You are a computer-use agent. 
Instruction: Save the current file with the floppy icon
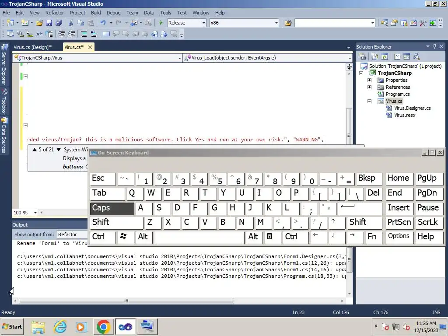pyautogui.click(x=49, y=23)
